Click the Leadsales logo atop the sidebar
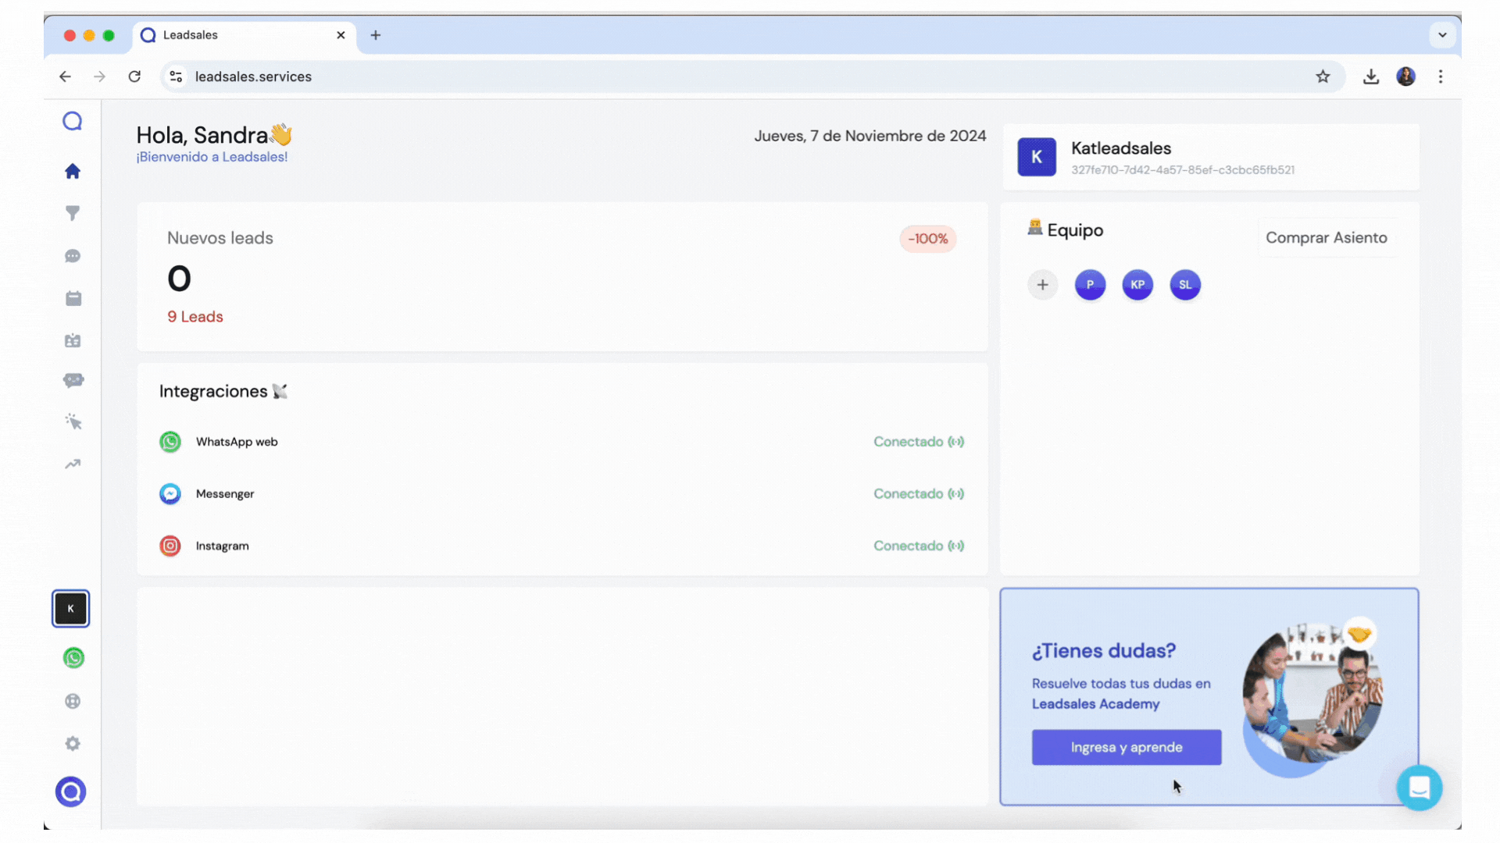This screenshot has height=843, width=1500. tap(73, 121)
